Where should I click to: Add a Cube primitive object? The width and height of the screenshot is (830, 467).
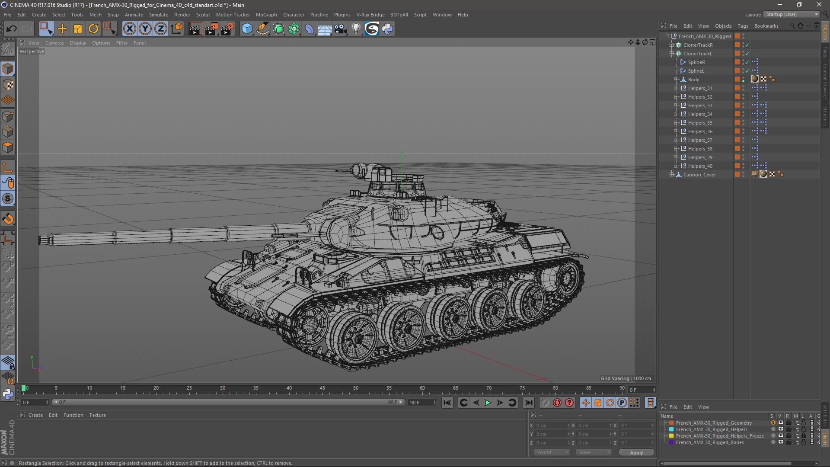tap(247, 29)
